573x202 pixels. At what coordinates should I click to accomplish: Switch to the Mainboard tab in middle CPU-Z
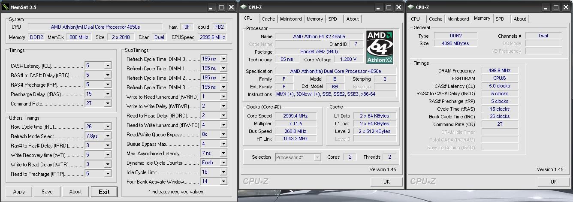click(291, 19)
